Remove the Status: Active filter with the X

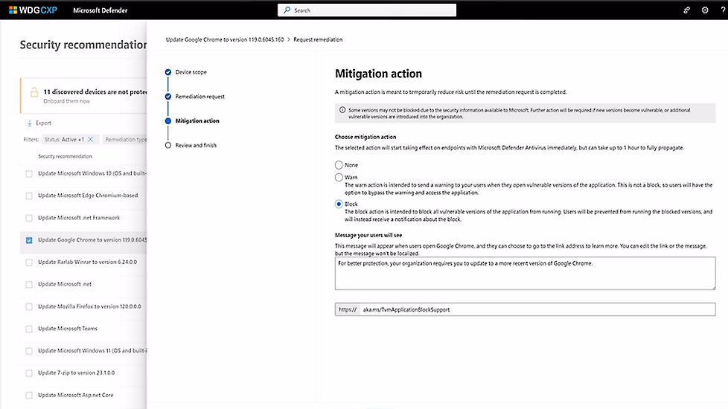pos(91,139)
